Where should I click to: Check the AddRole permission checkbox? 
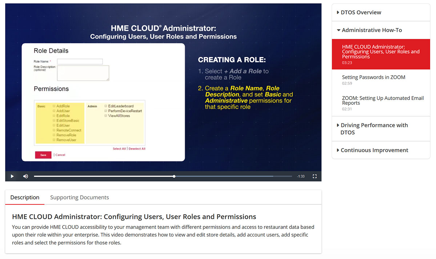point(54,106)
